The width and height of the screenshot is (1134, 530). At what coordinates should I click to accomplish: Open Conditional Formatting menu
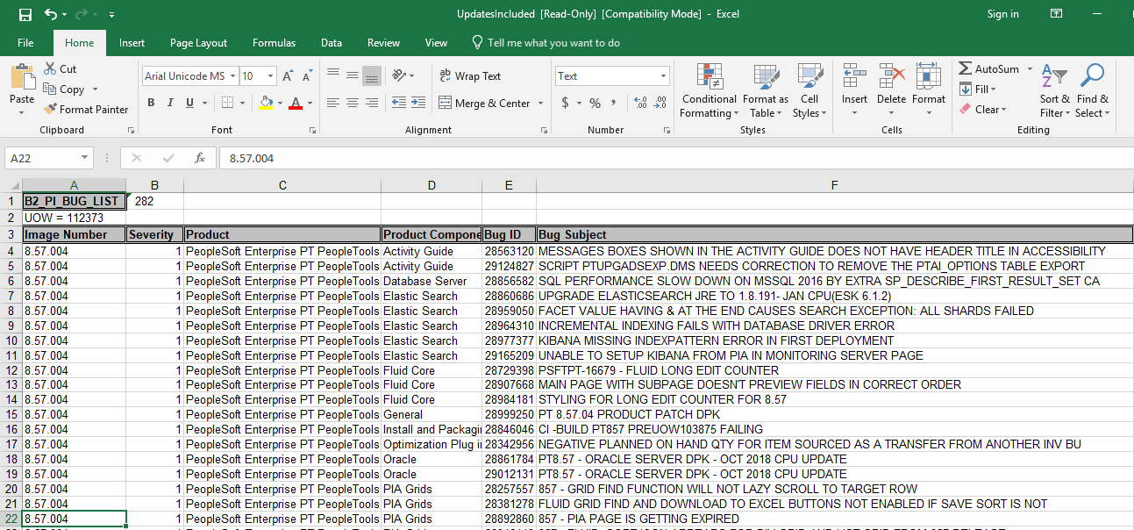pyautogui.click(x=710, y=91)
